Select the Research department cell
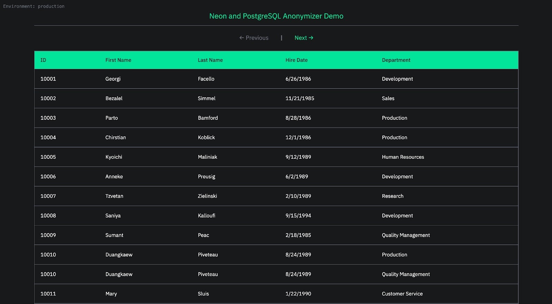The width and height of the screenshot is (552, 304). click(392, 196)
